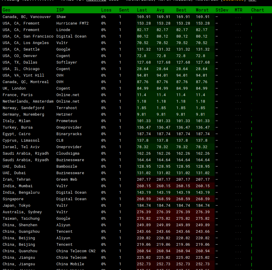Select OVH ISP in the Montreal row
The image size is (272, 270).
click(60, 82)
